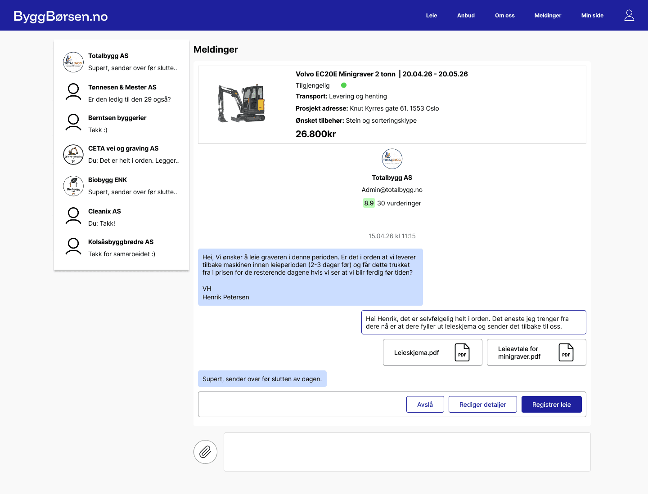
Task: Open the Meldinger menu item
Action: click(548, 15)
